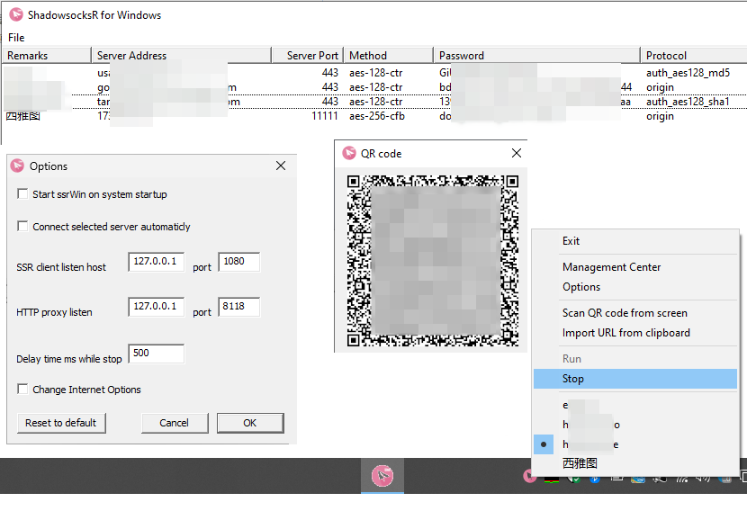Image resolution: width=747 pixels, height=511 pixels.
Task: Click the server port cell 11111
Action: tap(325, 116)
